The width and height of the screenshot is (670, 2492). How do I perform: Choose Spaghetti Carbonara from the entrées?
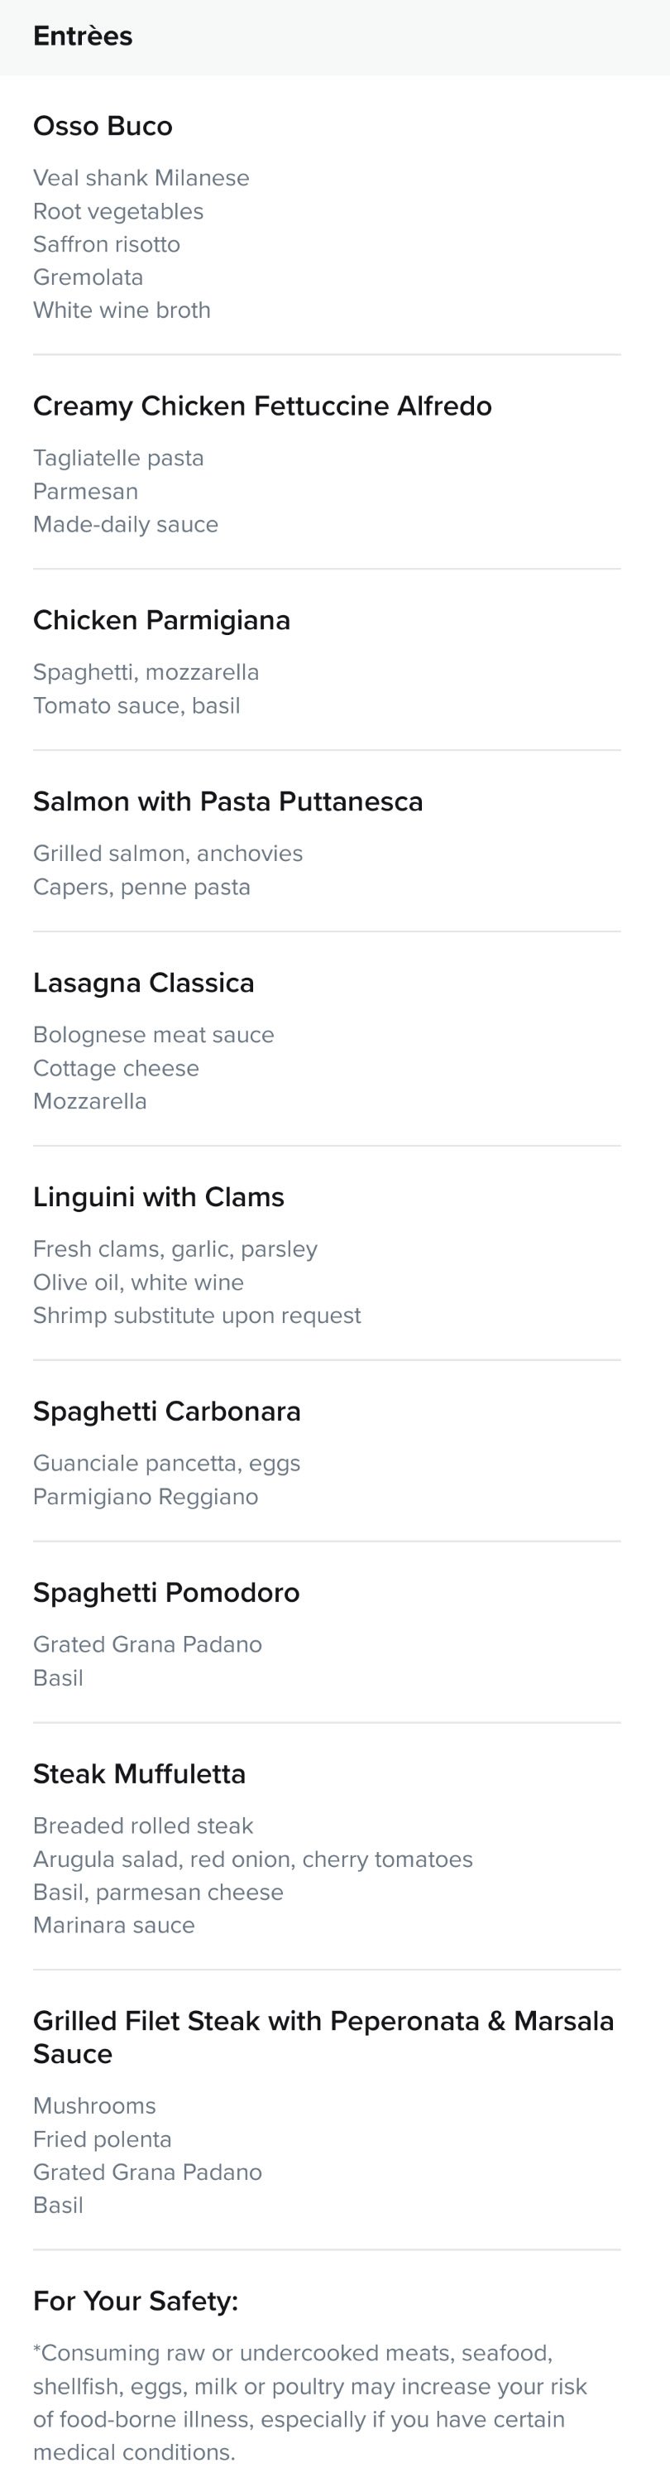click(167, 1412)
